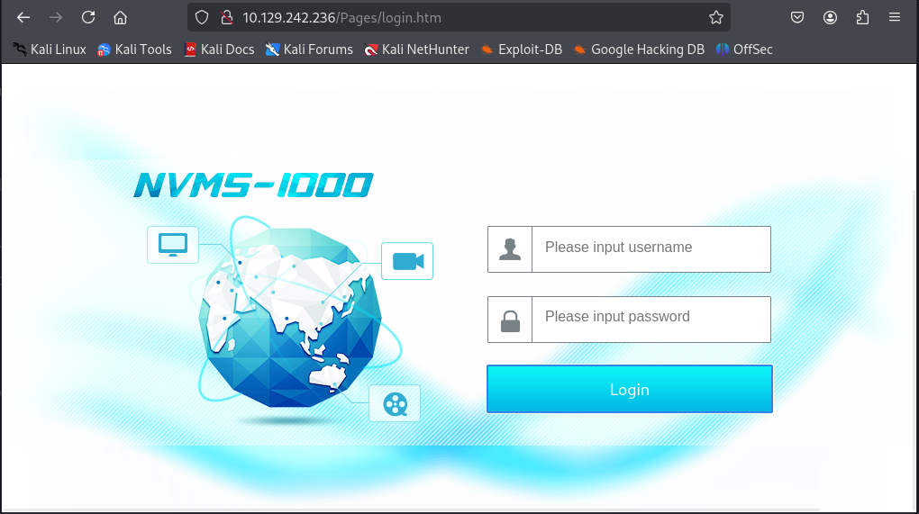Bookmark this page with the star icon
This screenshot has height=514, width=919.
pos(715,18)
